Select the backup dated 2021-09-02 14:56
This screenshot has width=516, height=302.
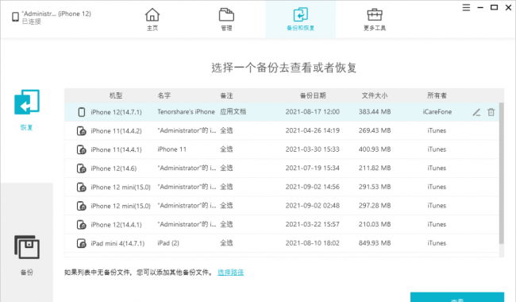point(282,187)
